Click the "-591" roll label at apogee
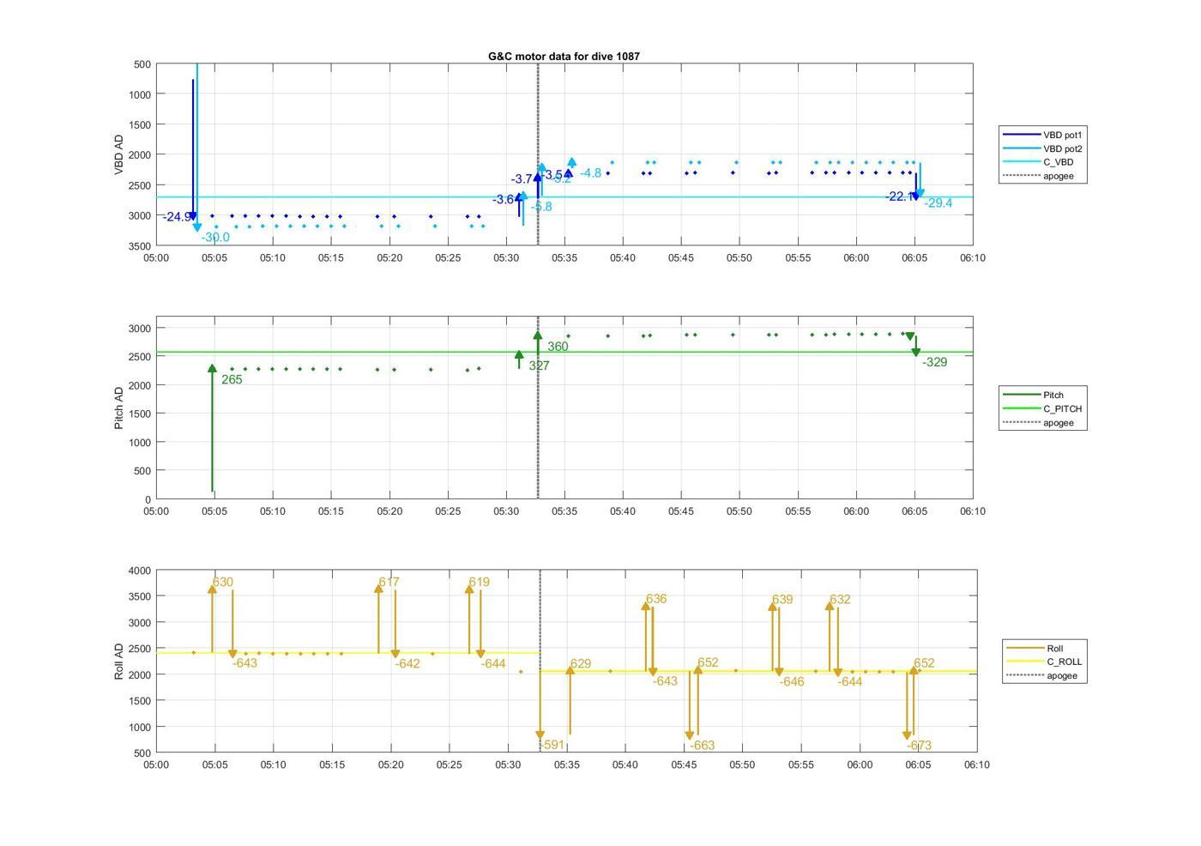Screen dimensions: 1201x846 pyautogui.click(x=552, y=746)
